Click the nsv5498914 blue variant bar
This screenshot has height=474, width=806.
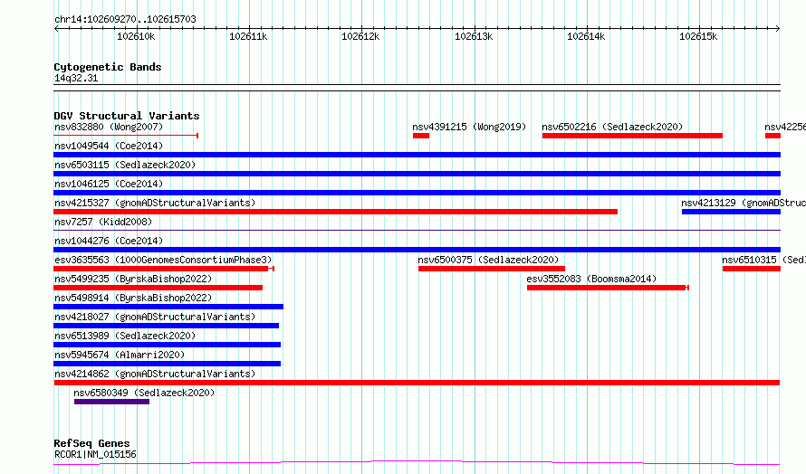click(168, 307)
